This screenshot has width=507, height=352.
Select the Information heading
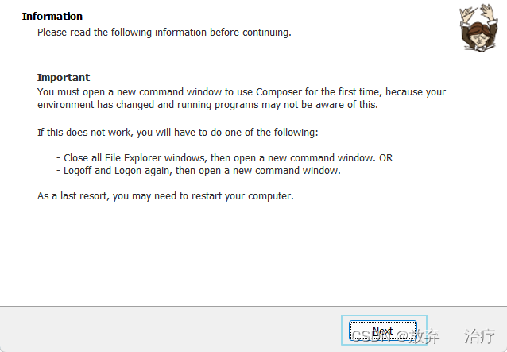(x=52, y=16)
